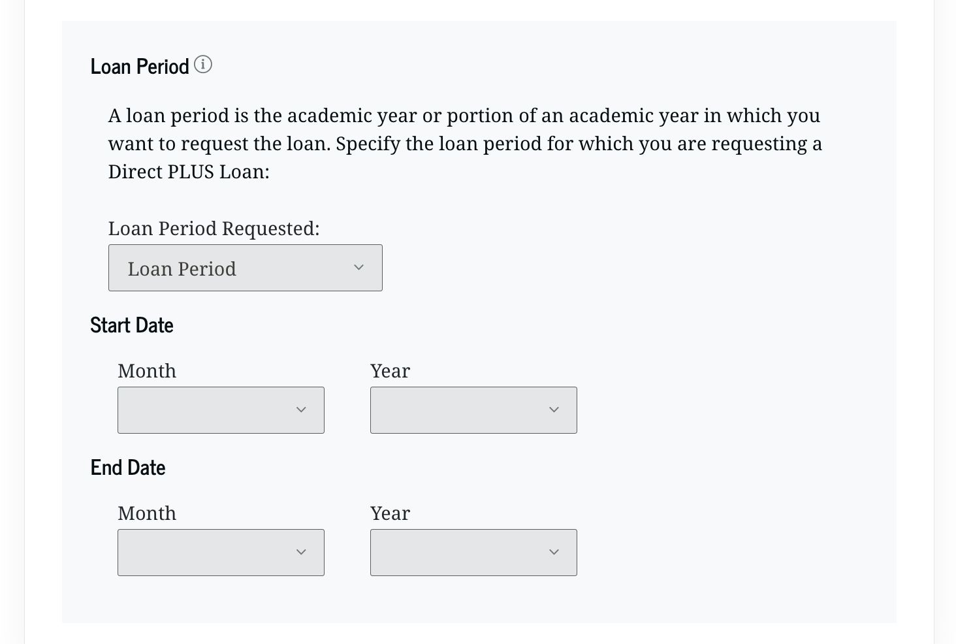The width and height of the screenshot is (956, 644).
Task: Click the Start Date section heading
Action: click(x=131, y=325)
